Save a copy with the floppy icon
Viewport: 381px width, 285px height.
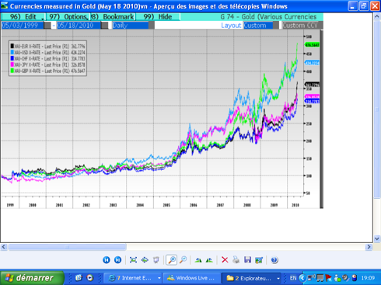[x=247, y=260]
